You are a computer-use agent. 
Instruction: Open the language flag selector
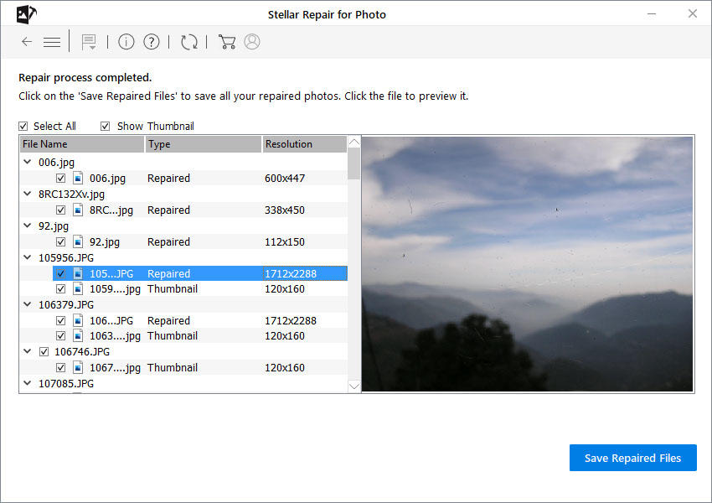(x=89, y=41)
